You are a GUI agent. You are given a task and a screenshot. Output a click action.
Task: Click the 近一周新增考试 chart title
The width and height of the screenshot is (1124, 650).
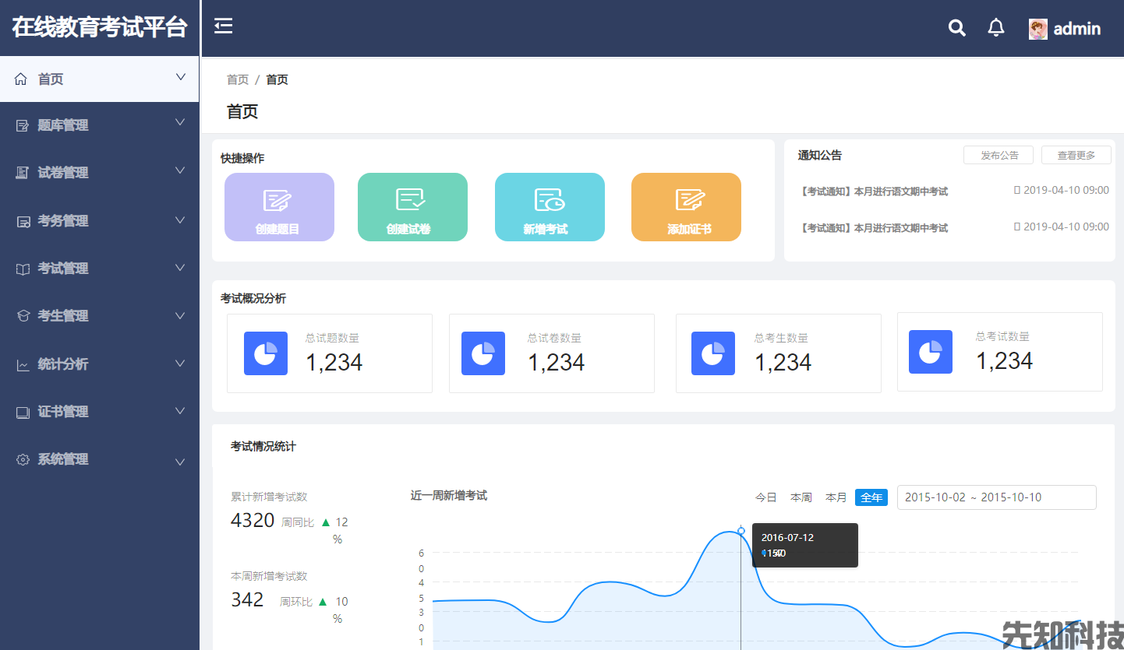tap(449, 495)
